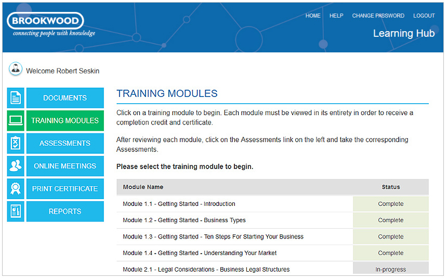Open the Documents section
The image size is (447, 279).
tap(65, 98)
